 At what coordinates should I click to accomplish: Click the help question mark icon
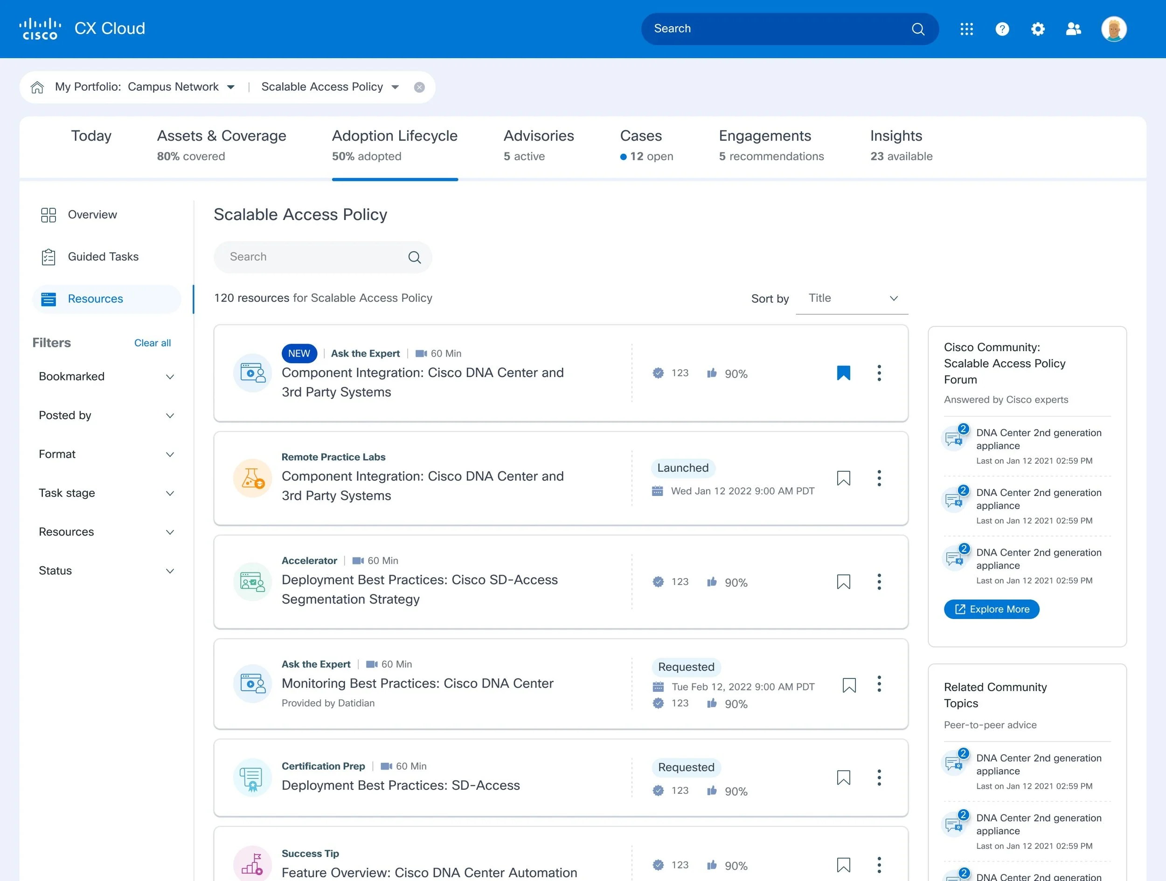1002,29
